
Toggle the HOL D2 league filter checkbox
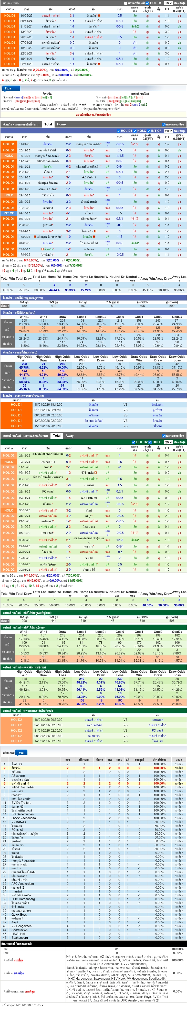134,442
